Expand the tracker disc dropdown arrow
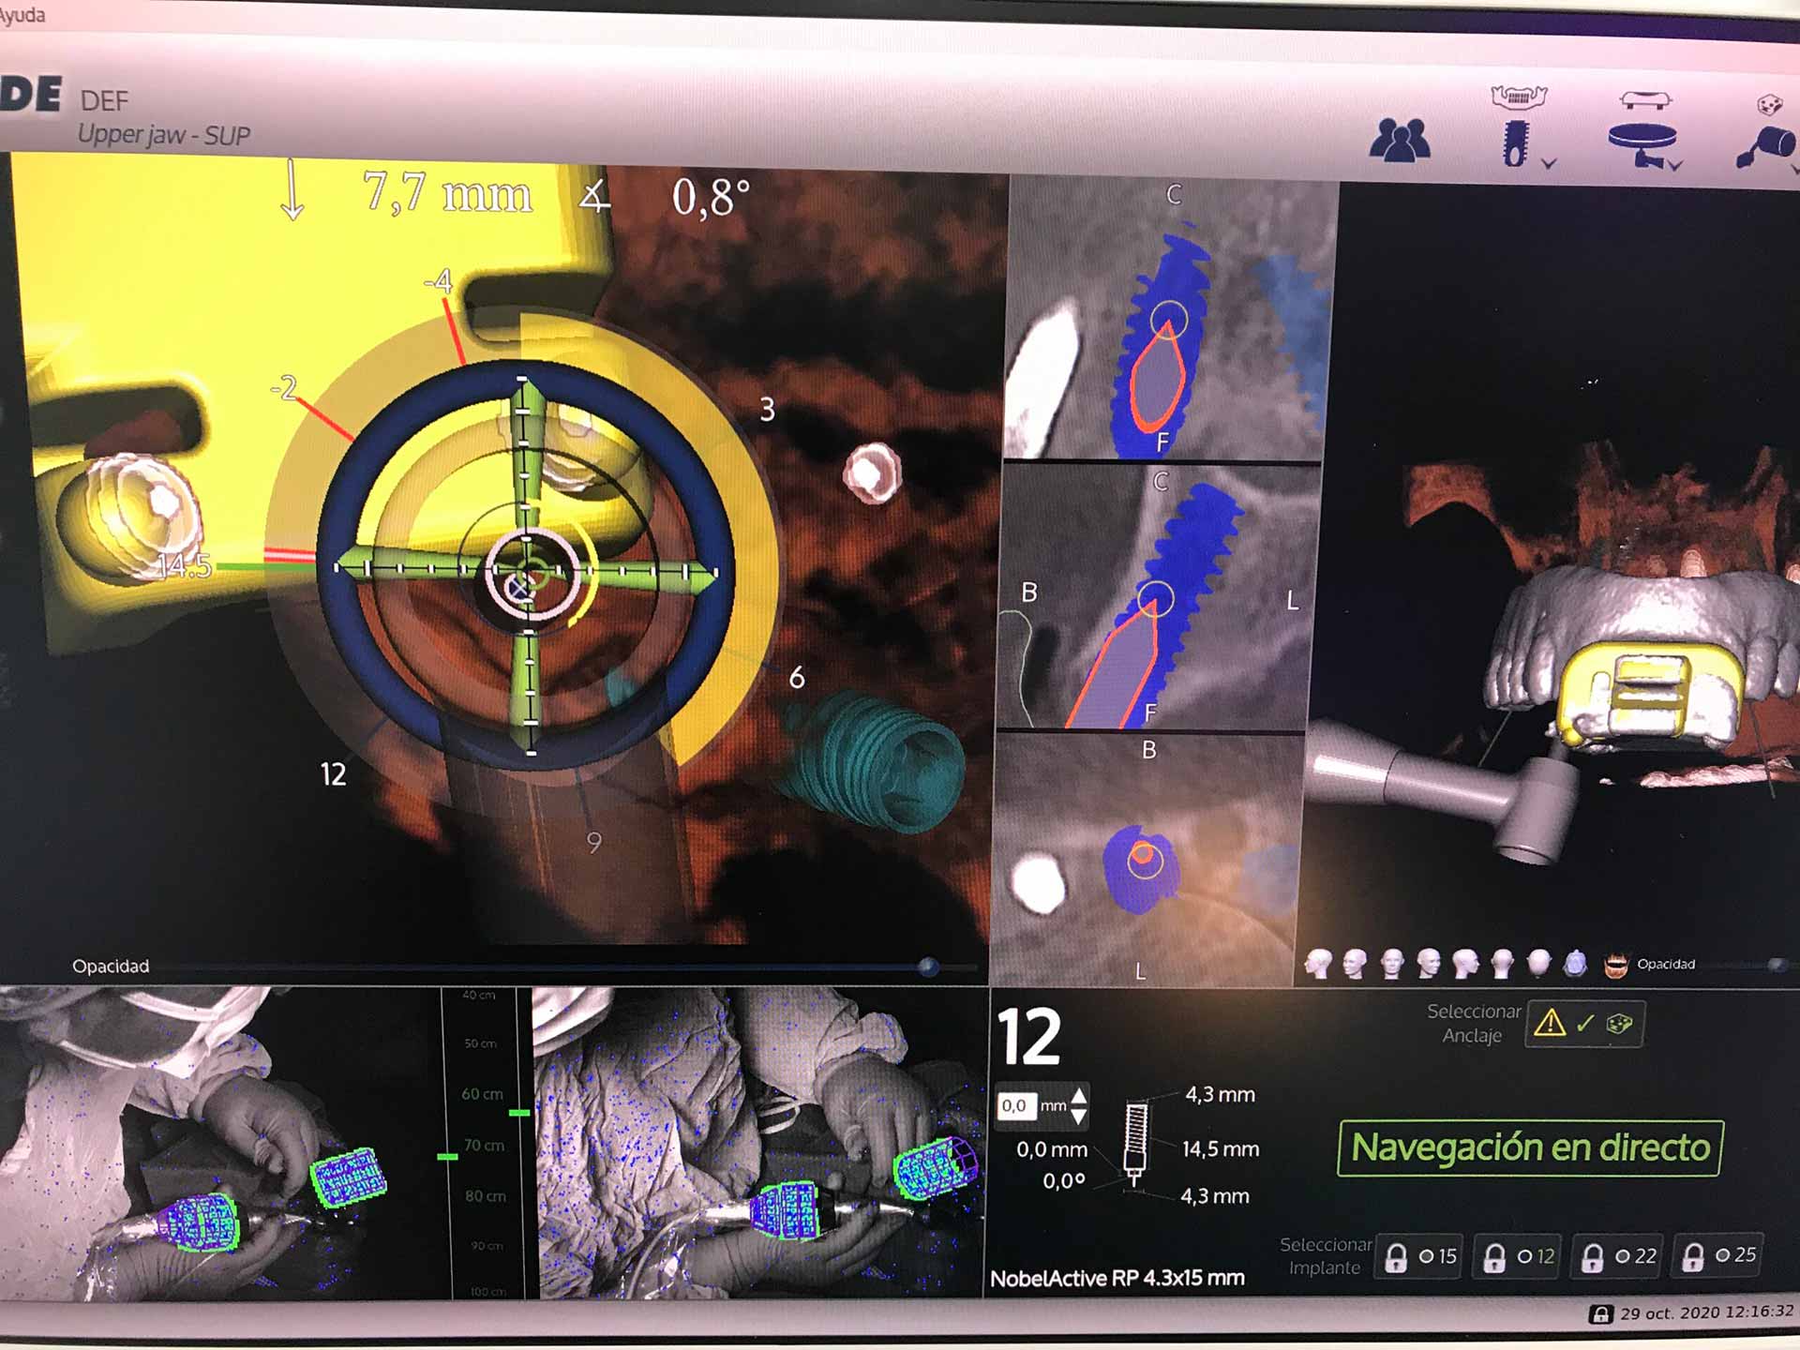 1674,166
